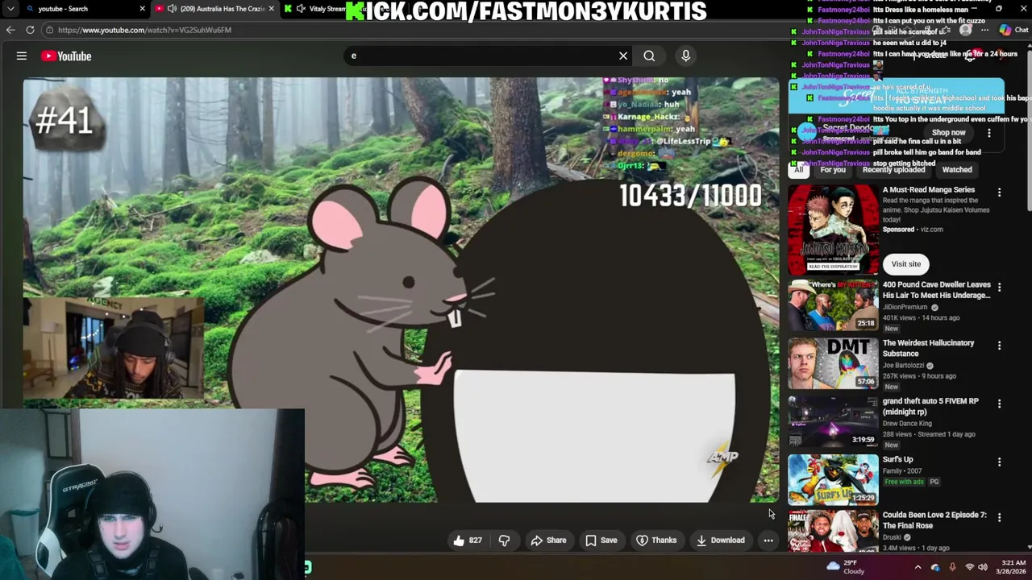Open '400 Pound Cave Dweller' video thumbnail

[x=833, y=305]
